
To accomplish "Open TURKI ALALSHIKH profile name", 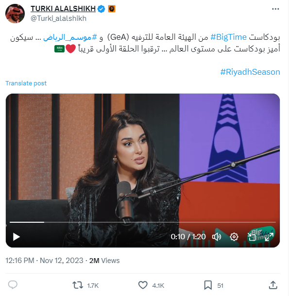I will coord(63,9).
